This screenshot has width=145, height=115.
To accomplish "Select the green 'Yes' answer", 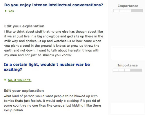I will [x=11, y=11].
